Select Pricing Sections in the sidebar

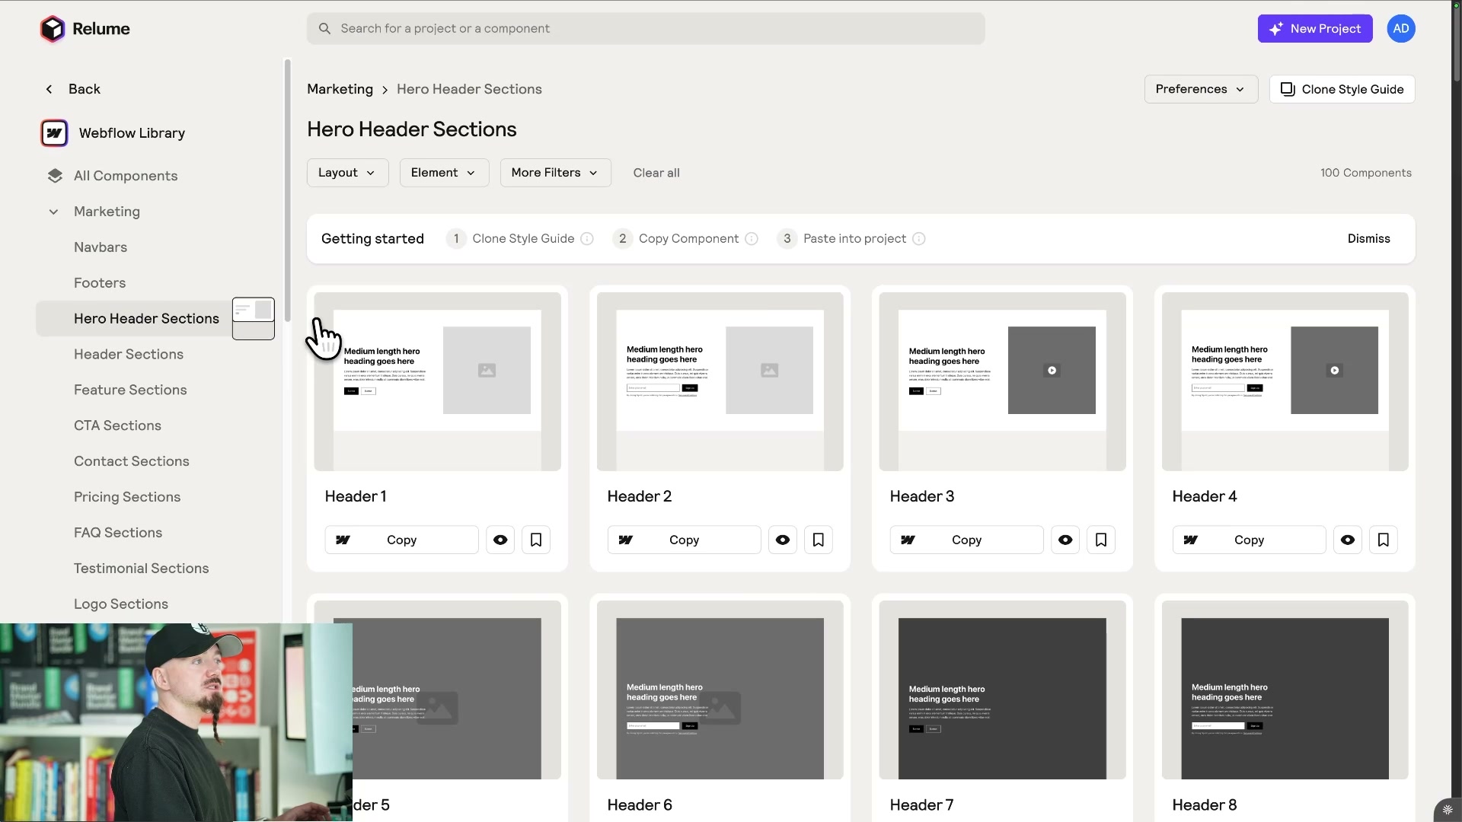click(127, 498)
